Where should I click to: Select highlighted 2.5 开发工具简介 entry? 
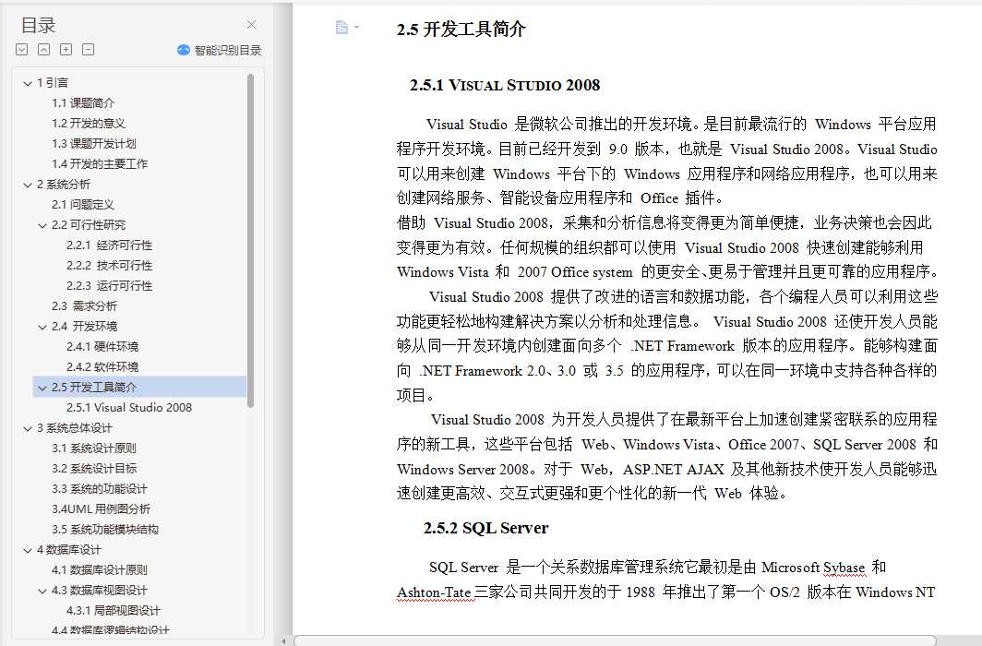click(x=139, y=387)
